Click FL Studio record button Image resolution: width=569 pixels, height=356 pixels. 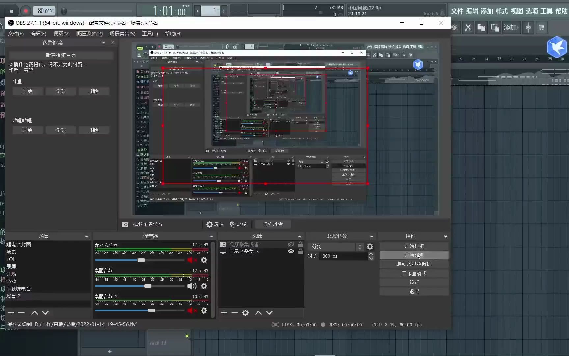(x=26, y=11)
